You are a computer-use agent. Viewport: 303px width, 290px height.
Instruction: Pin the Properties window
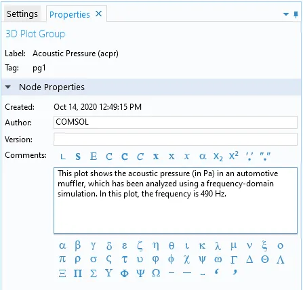(x=296, y=15)
